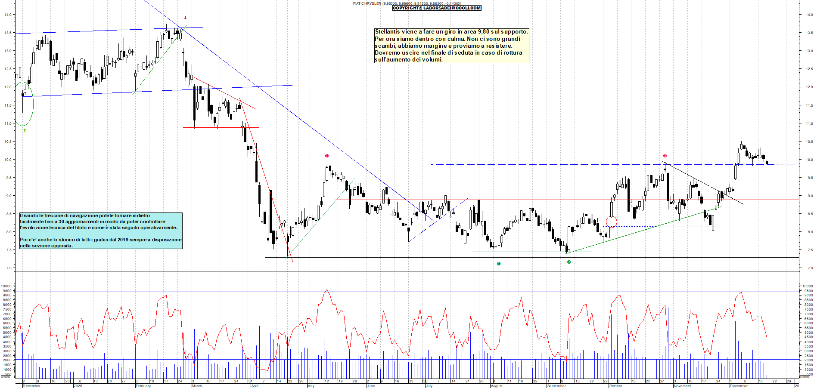
Task: Select the yellow Stellantis commentary box
Action: pyautogui.click(x=451, y=46)
